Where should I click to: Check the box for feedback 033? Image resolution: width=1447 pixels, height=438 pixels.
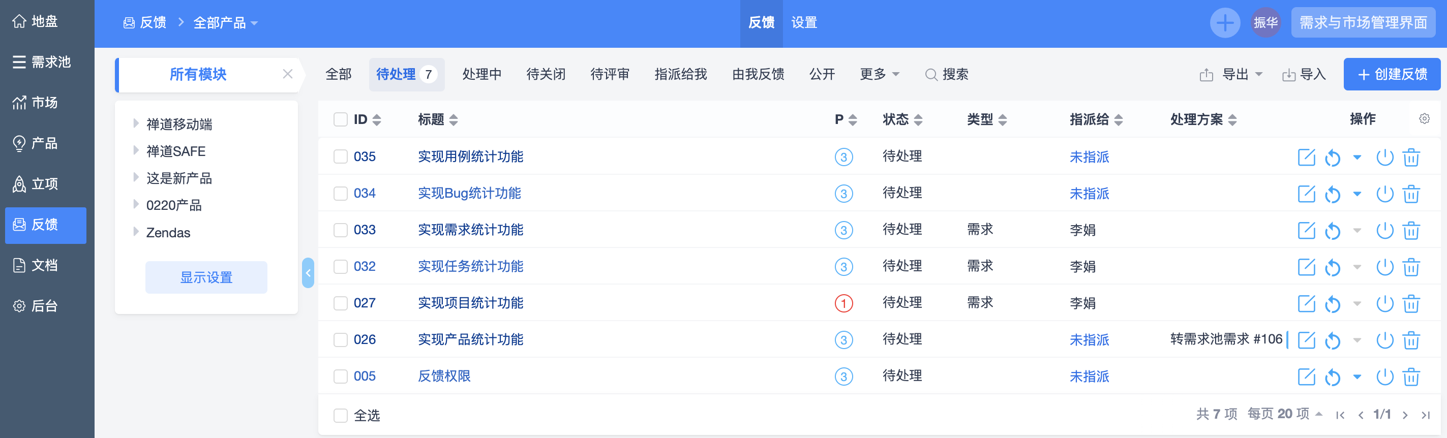pos(341,230)
